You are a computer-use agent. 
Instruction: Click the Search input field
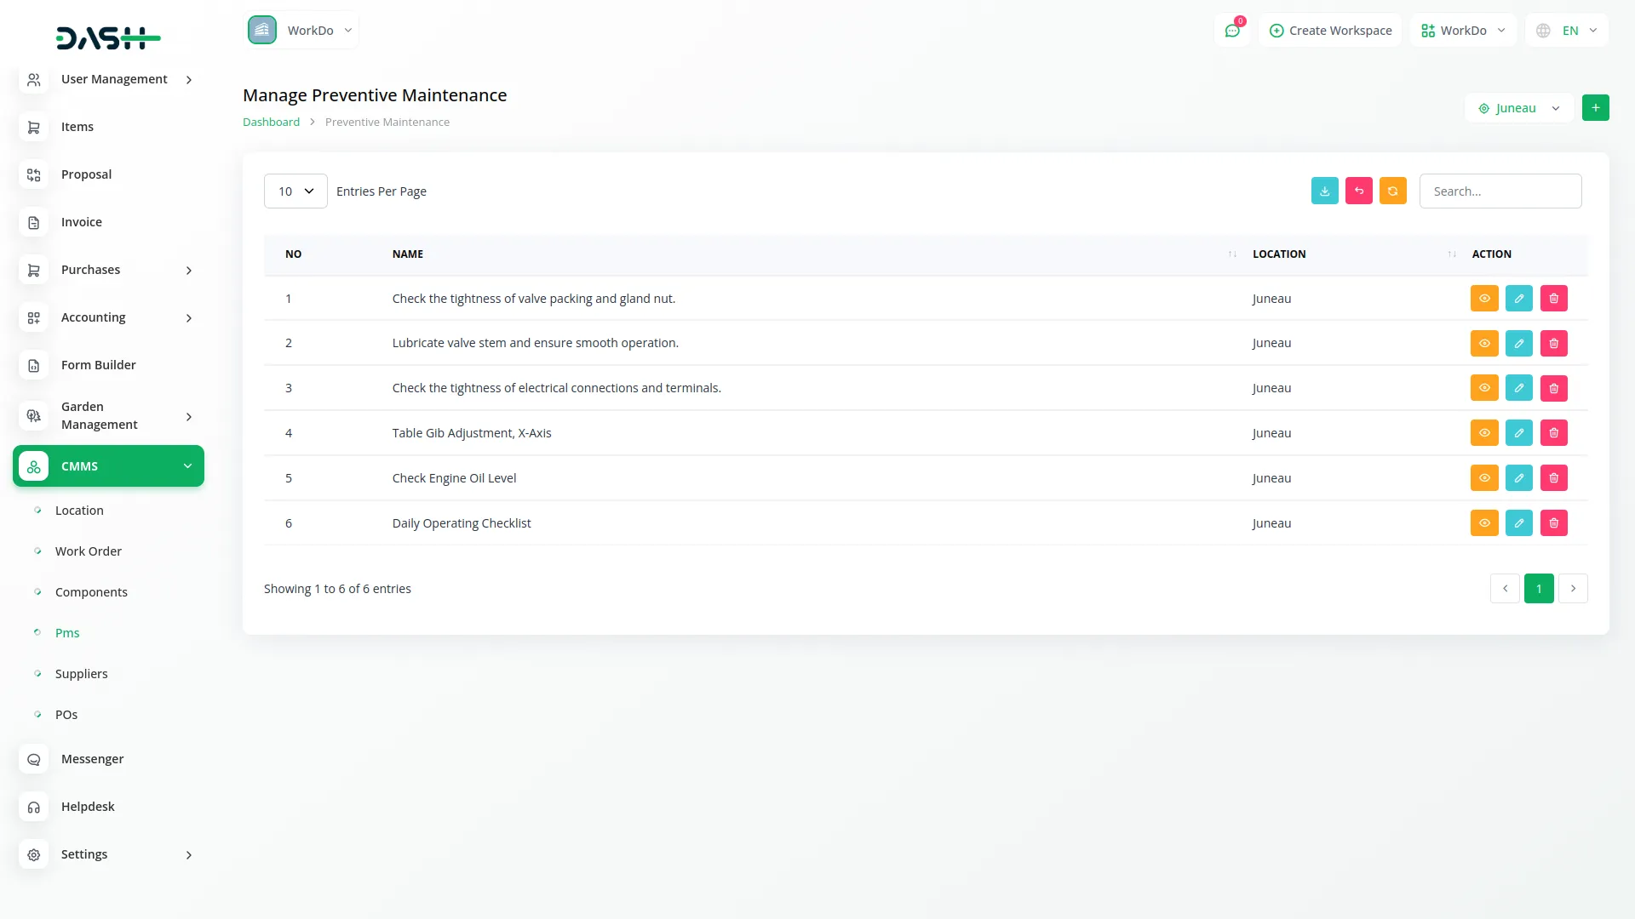point(1500,191)
